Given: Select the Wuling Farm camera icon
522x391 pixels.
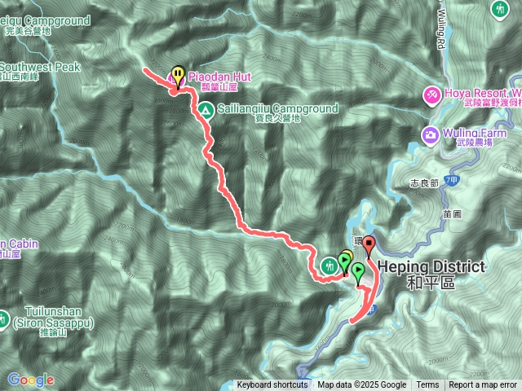Looking at the screenshot, I should [x=431, y=136].
